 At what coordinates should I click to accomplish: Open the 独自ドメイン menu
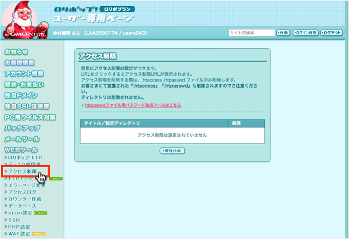(x=21, y=96)
